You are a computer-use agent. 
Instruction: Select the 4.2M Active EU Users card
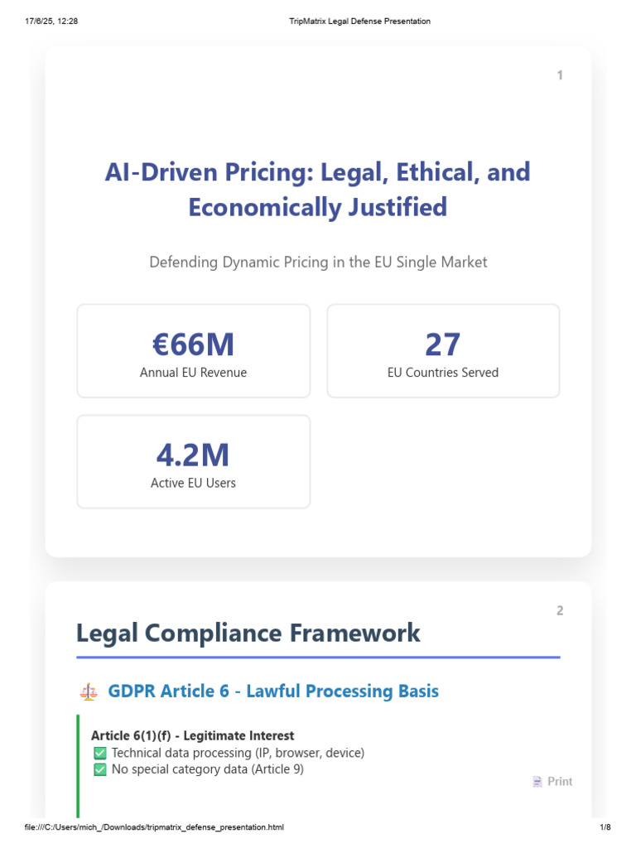[194, 461]
